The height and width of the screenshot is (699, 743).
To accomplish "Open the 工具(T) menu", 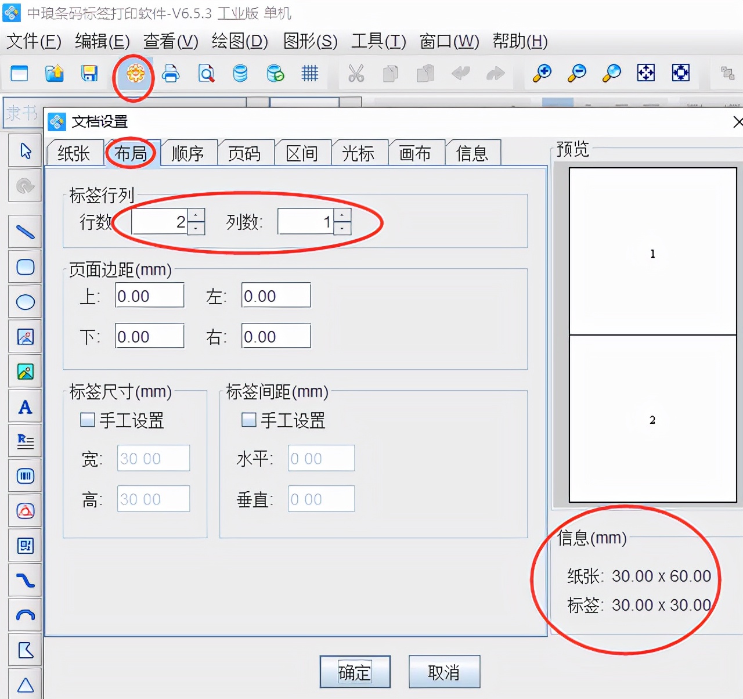I will click(378, 41).
